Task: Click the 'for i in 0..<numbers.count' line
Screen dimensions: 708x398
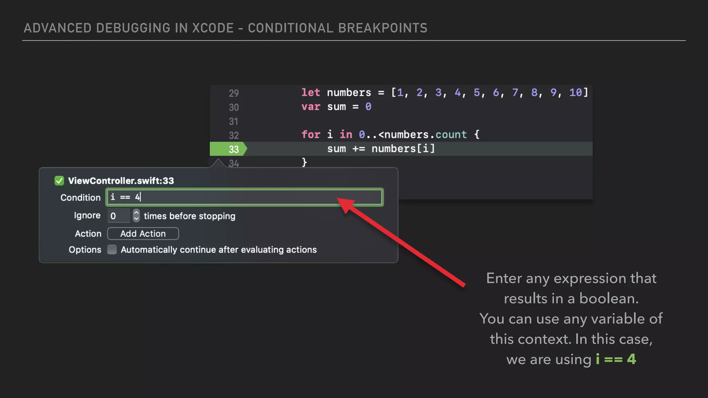Action: point(390,134)
